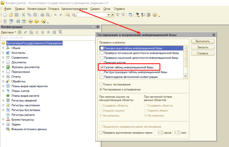This screenshot has width=229, height=147.
Task: Click the subsystem filter funnel icon
Action: (60, 32)
